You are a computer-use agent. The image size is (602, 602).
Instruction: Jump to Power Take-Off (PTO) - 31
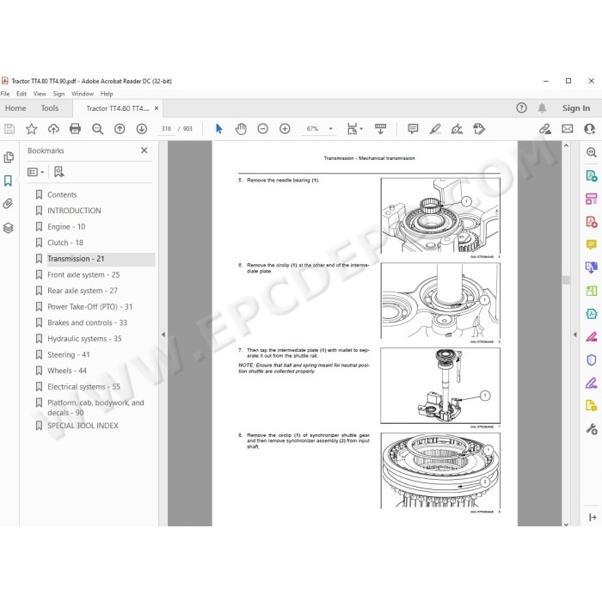(x=89, y=307)
